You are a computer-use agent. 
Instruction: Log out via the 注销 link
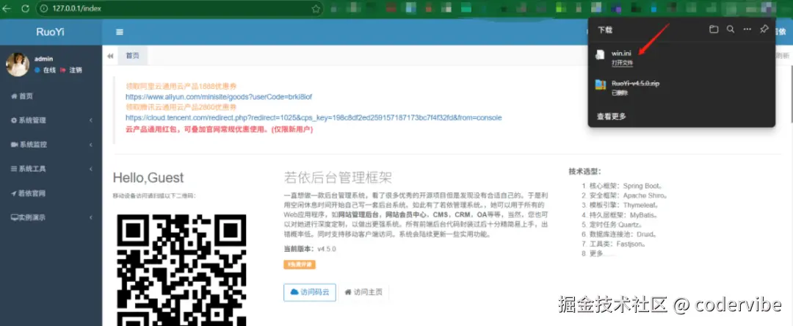[x=71, y=70]
